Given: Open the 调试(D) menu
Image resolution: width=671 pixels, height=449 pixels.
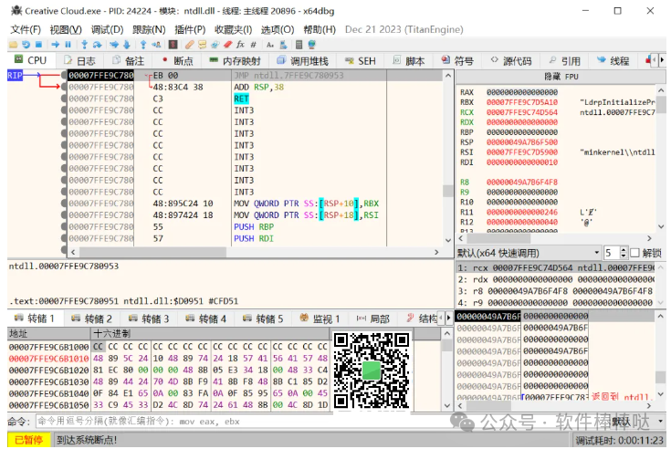Looking at the screenshot, I should click(x=107, y=29).
